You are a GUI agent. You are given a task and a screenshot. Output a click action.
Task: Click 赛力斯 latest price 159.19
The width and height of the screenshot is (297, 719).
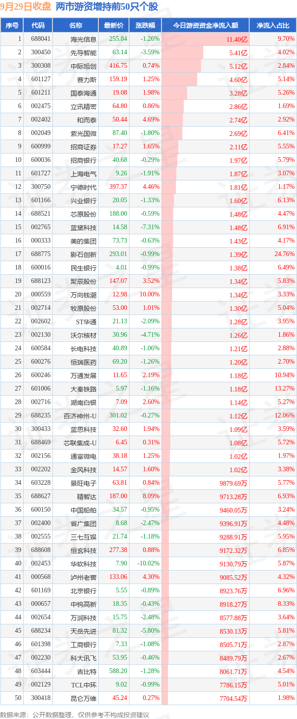click(118, 79)
